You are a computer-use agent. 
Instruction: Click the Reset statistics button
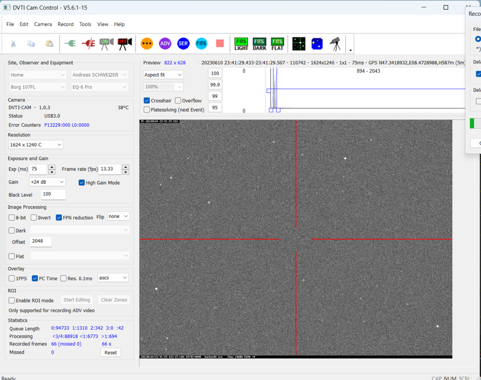point(110,353)
